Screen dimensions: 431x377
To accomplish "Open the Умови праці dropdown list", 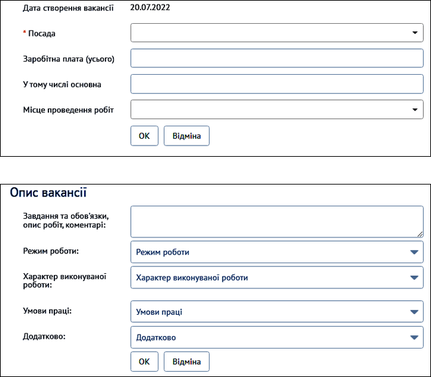I will point(277,312).
